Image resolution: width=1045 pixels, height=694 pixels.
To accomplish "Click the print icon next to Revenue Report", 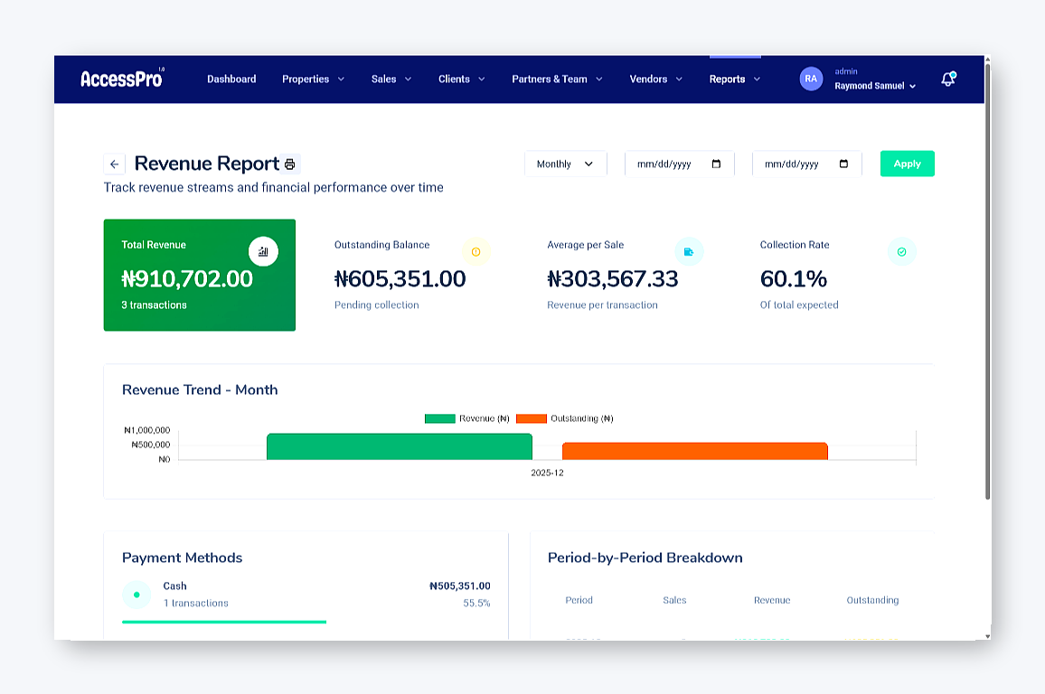I will point(290,164).
